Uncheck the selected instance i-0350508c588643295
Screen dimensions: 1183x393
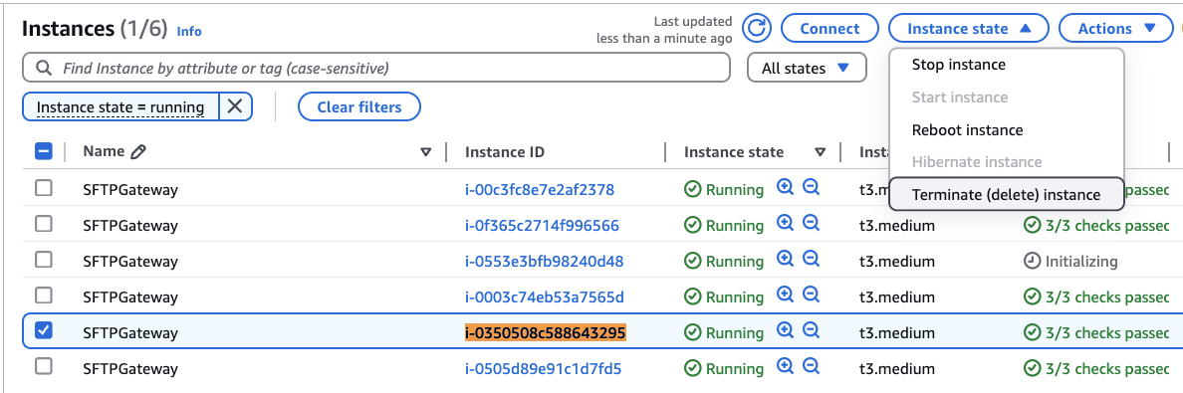44,331
